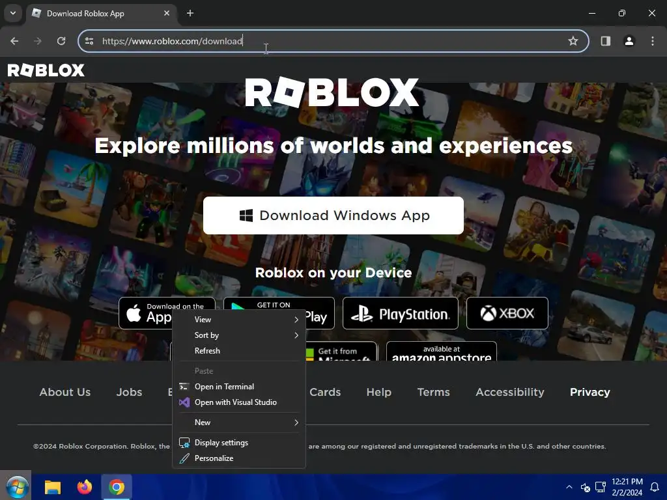Expand the View submenu in context menu
Screen dimensions: 667x500
238,319
